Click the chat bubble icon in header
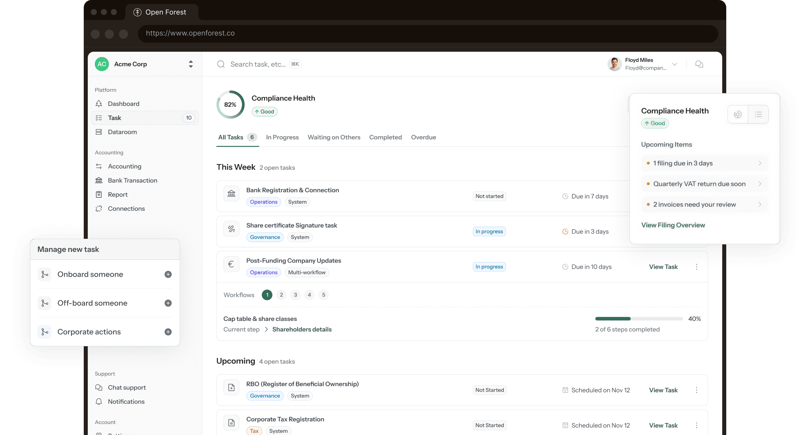The height and width of the screenshot is (435, 810). [x=699, y=64]
